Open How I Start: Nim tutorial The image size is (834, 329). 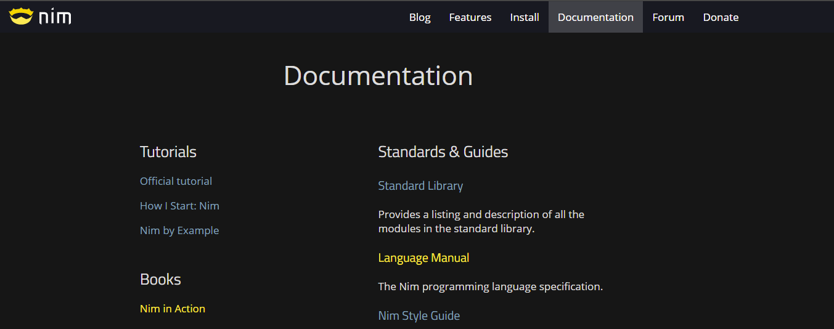[179, 206]
